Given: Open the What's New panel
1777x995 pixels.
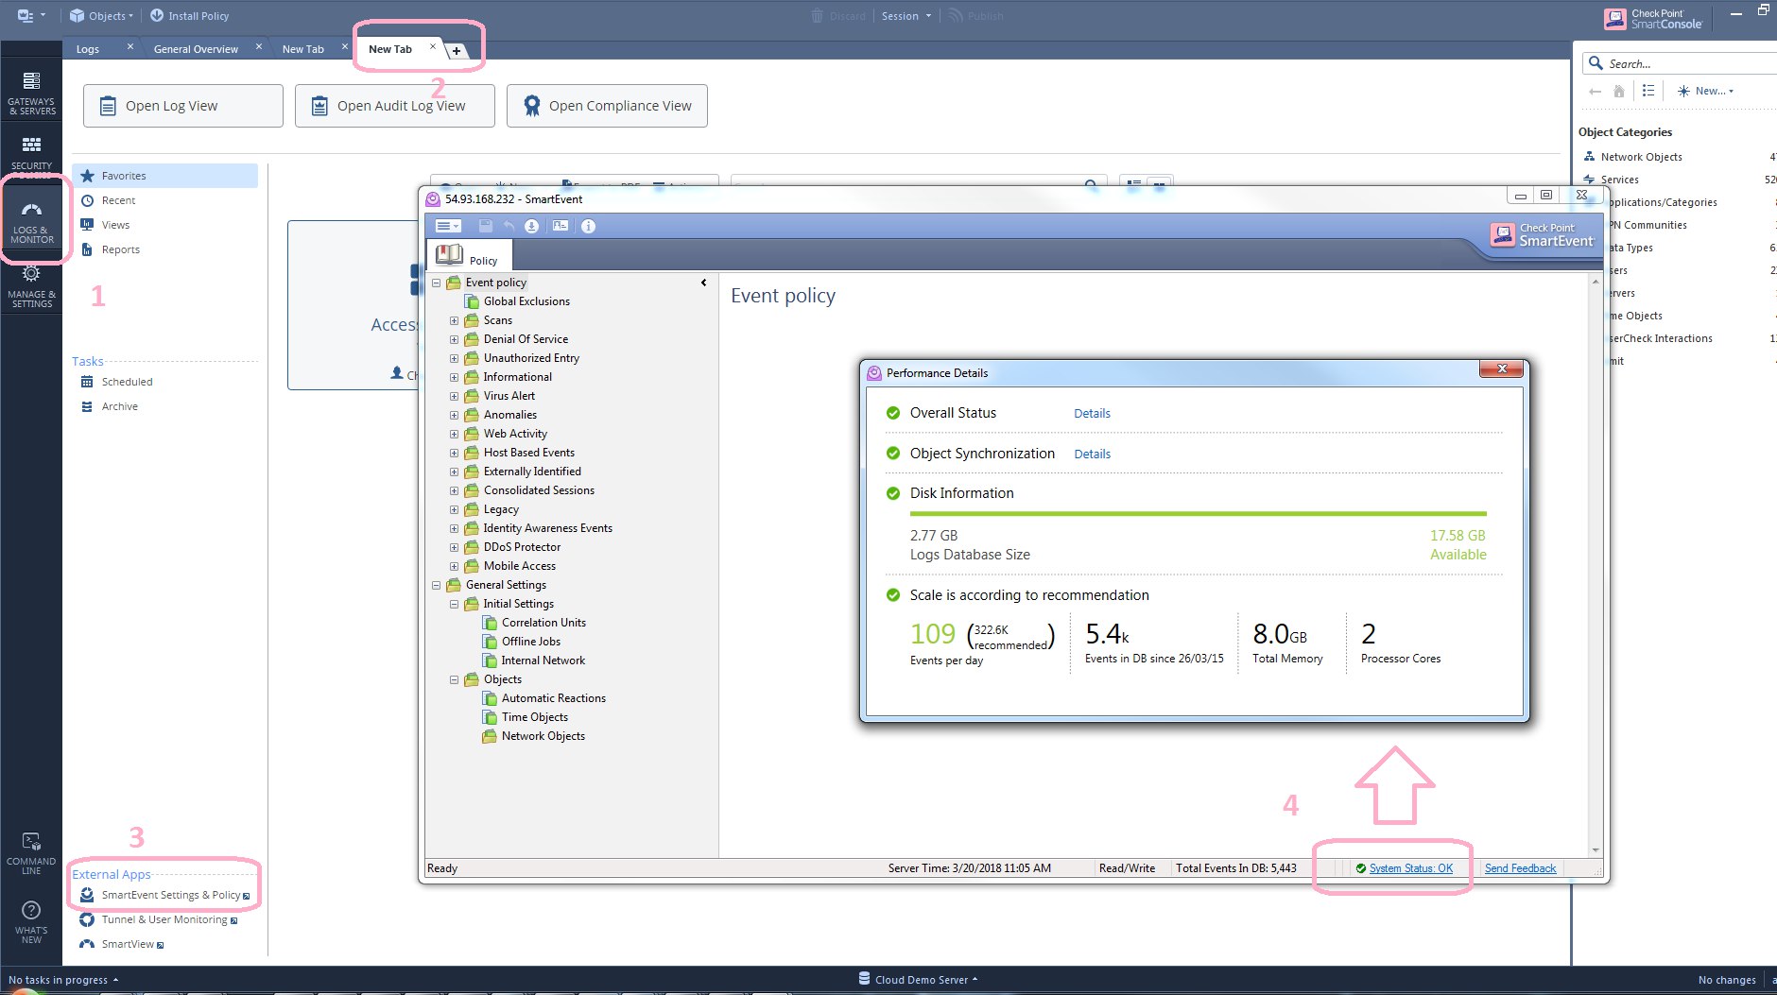Looking at the screenshot, I should click(31, 922).
